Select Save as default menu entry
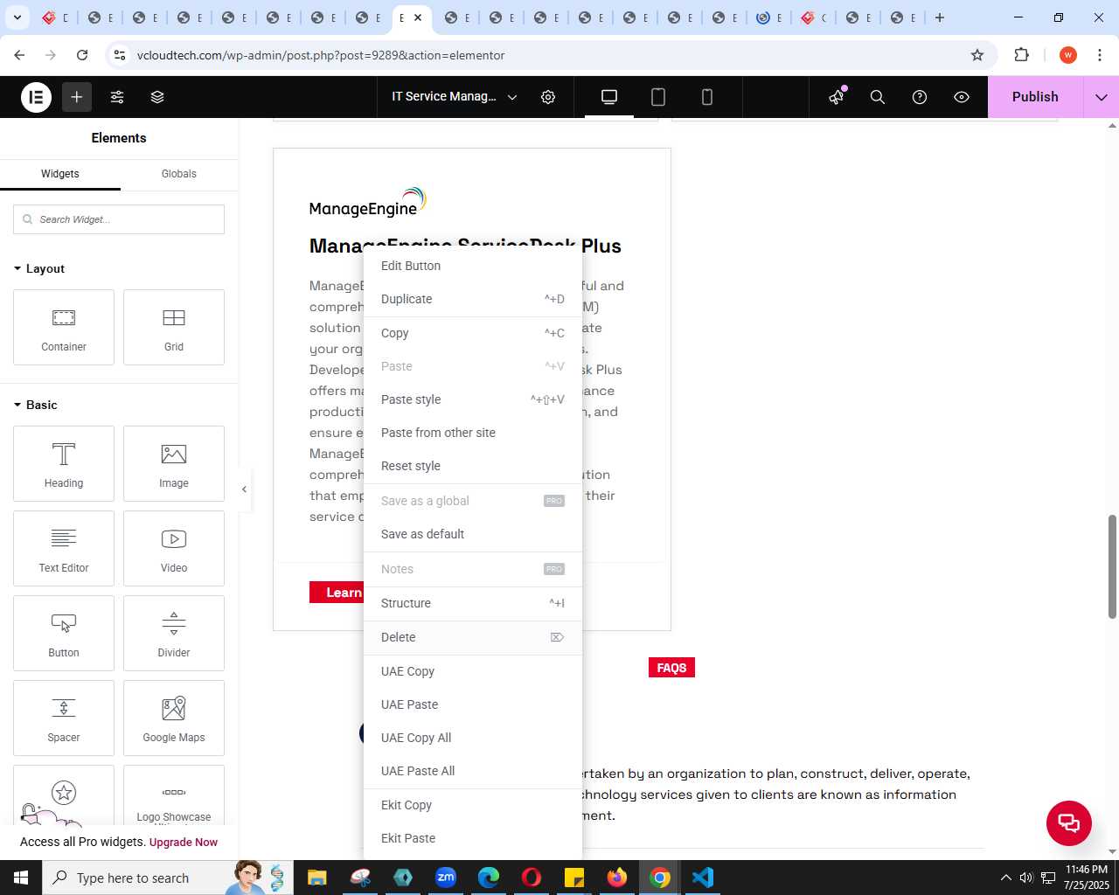Screen dimensions: 1119x895 pyautogui.click(x=472, y=534)
